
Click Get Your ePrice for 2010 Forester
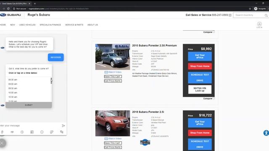[200, 56]
